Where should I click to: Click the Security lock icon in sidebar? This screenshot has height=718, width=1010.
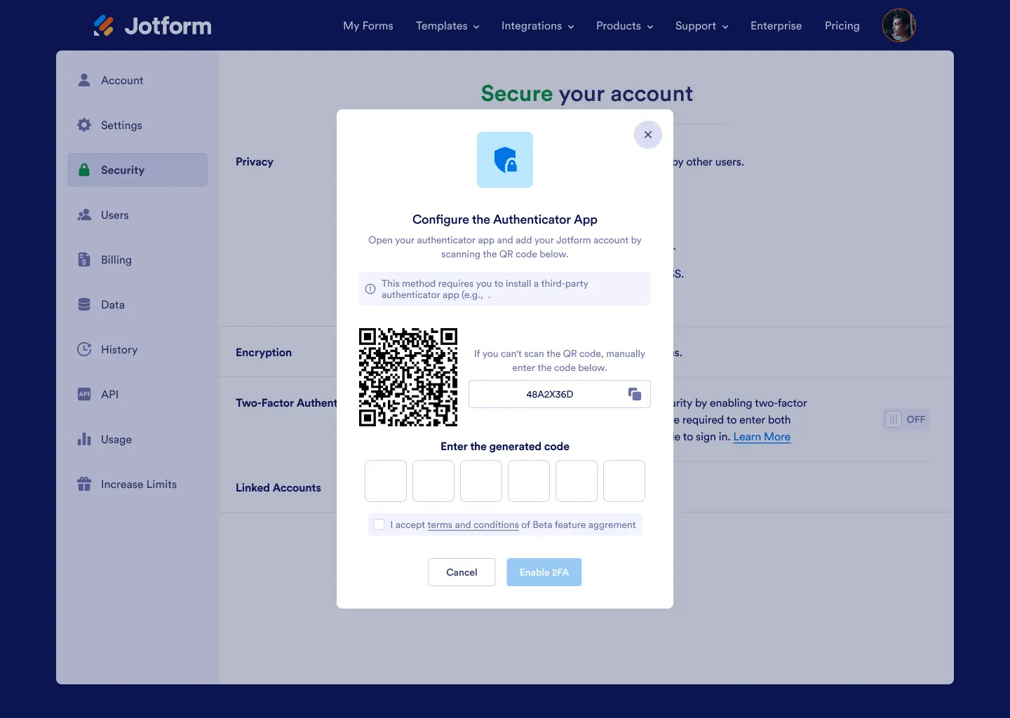pos(84,170)
